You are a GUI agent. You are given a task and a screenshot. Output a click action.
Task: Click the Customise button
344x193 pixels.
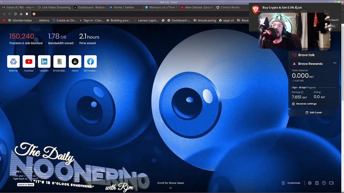point(291,183)
